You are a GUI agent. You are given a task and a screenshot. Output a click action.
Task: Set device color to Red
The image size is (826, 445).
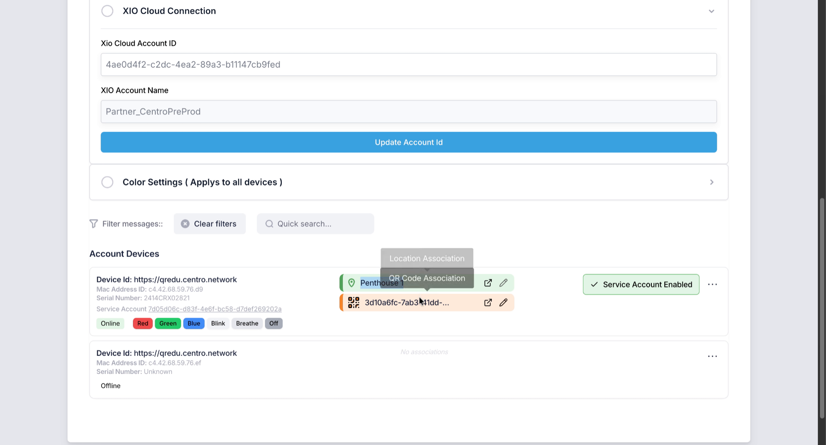tap(143, 324)
